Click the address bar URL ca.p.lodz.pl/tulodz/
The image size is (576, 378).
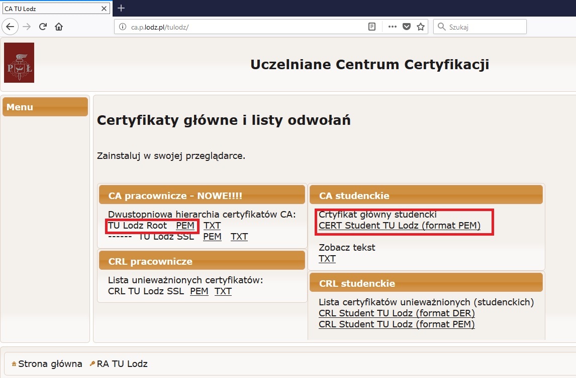coord(160,27)
